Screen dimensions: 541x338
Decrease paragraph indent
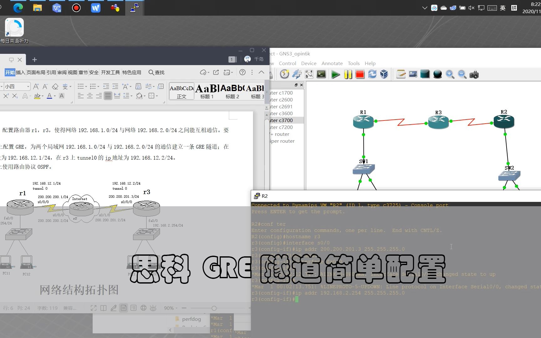106,86
